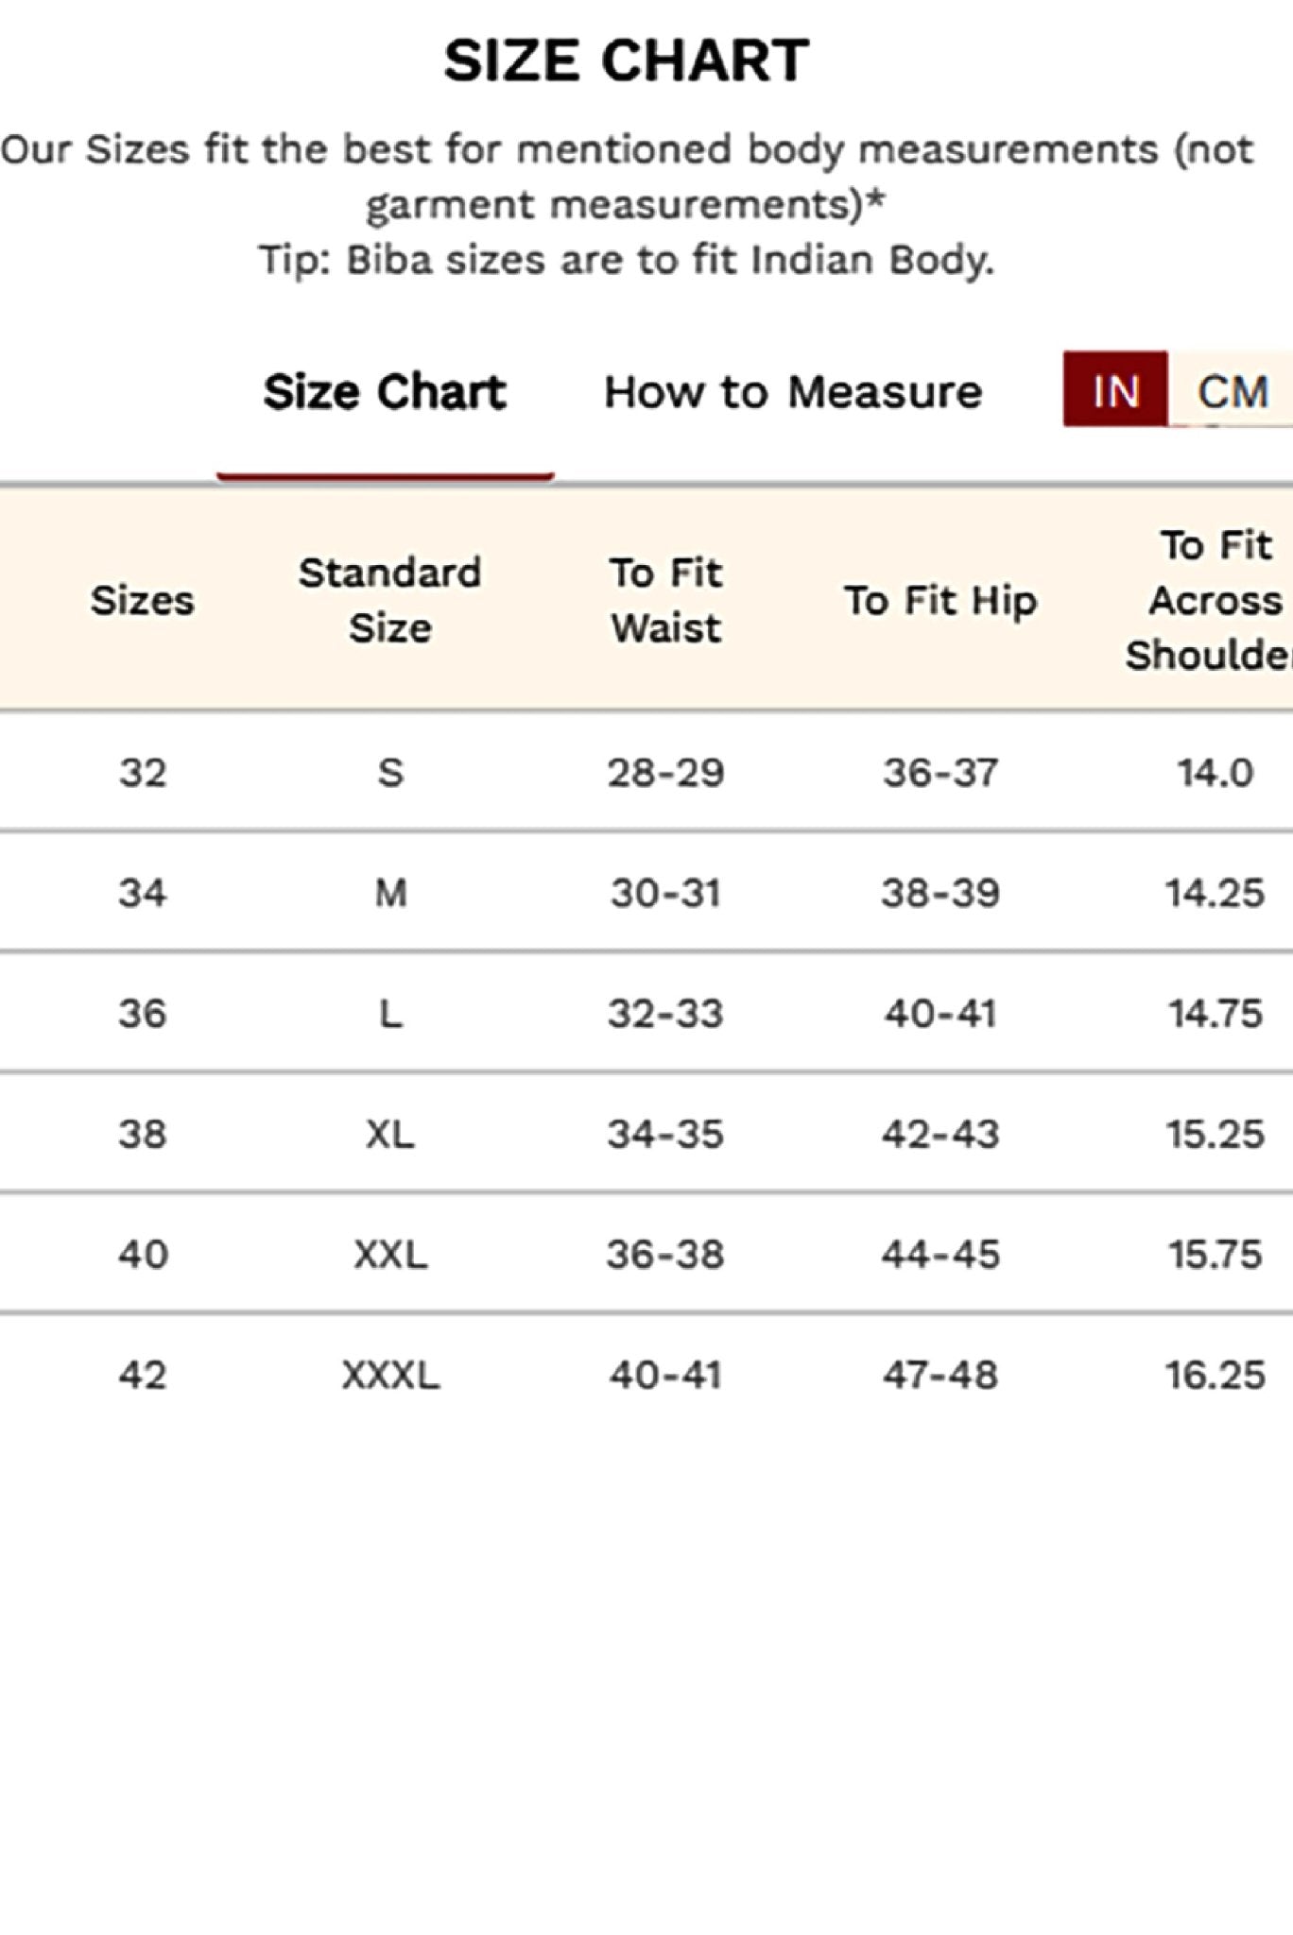The height and width of the screenshot is (1935, 1293).
Task: Click the To Fit Hip header
Action: tap(940, 601)
